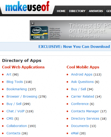Click the Cool Web Applications heading
The image size is (111, 137).
click(x=23, y=67)
